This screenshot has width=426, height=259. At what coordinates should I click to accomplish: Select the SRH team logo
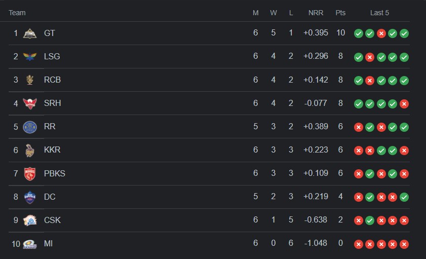click(x=30, y=103)
